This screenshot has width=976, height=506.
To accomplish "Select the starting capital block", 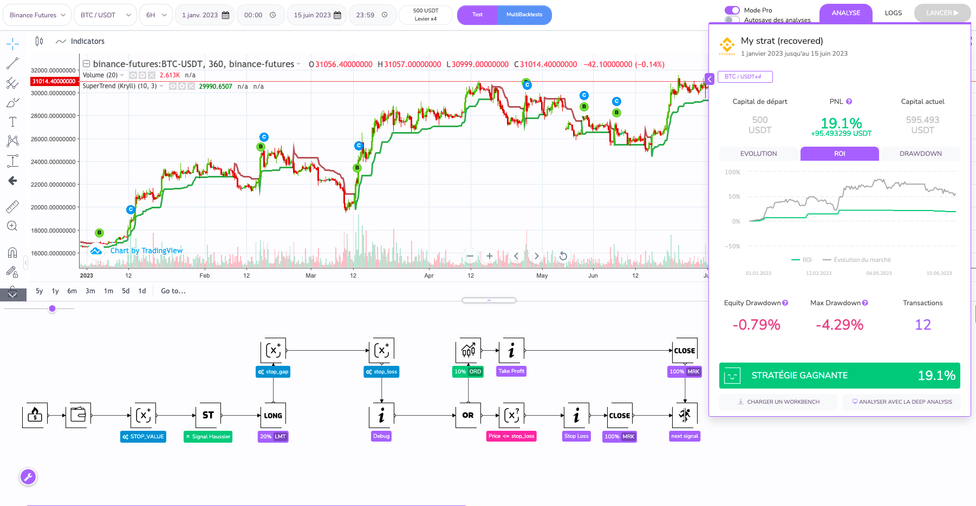I will (35, 415).
